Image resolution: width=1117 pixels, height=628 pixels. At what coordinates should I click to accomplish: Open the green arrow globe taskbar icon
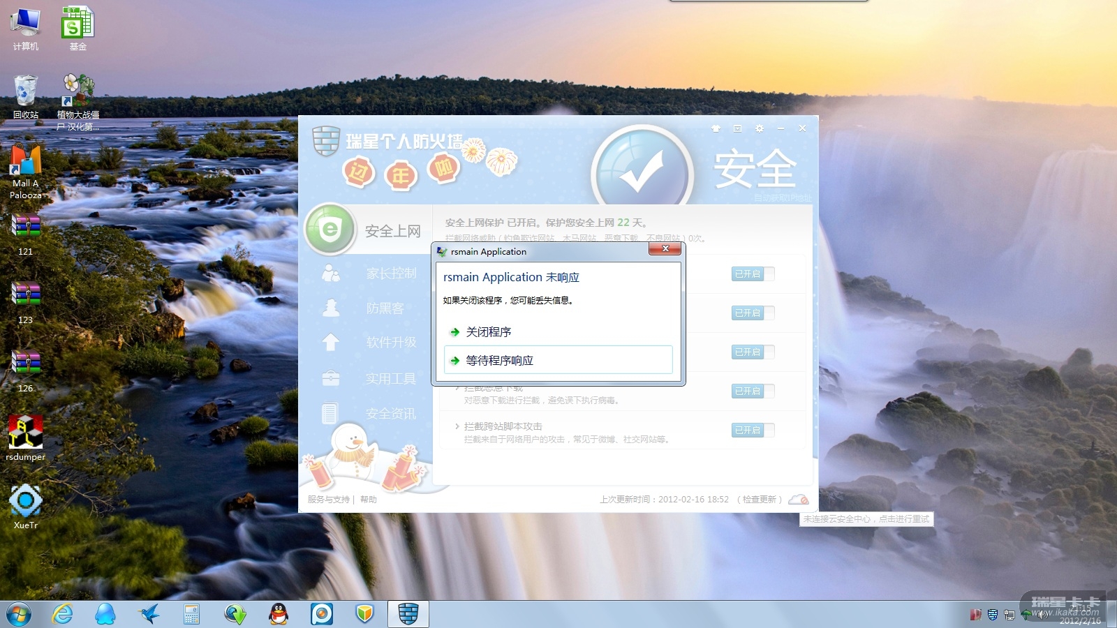click(235, 614)
